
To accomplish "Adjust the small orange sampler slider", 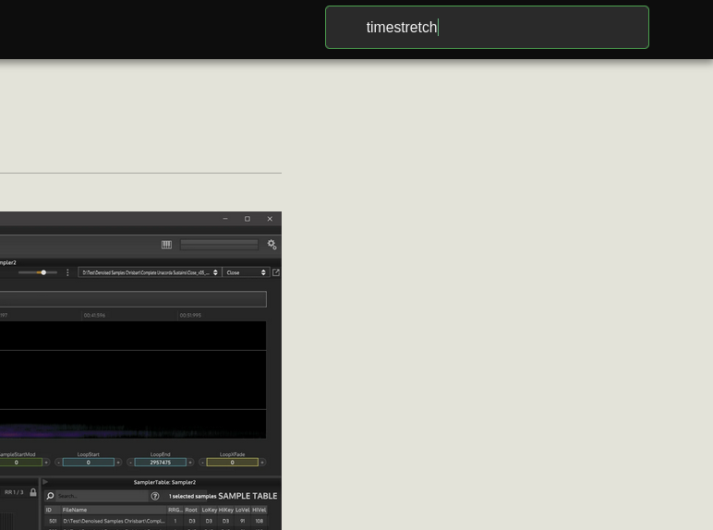I will pyautogui.click(x=42, y=272).
